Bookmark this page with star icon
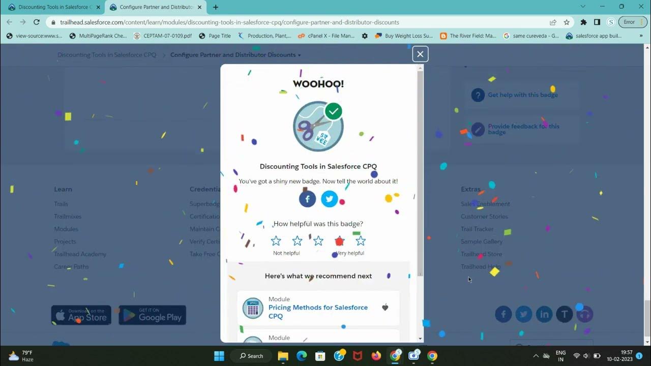The width and height of the screenshot is (651, 366). (567, 22)
